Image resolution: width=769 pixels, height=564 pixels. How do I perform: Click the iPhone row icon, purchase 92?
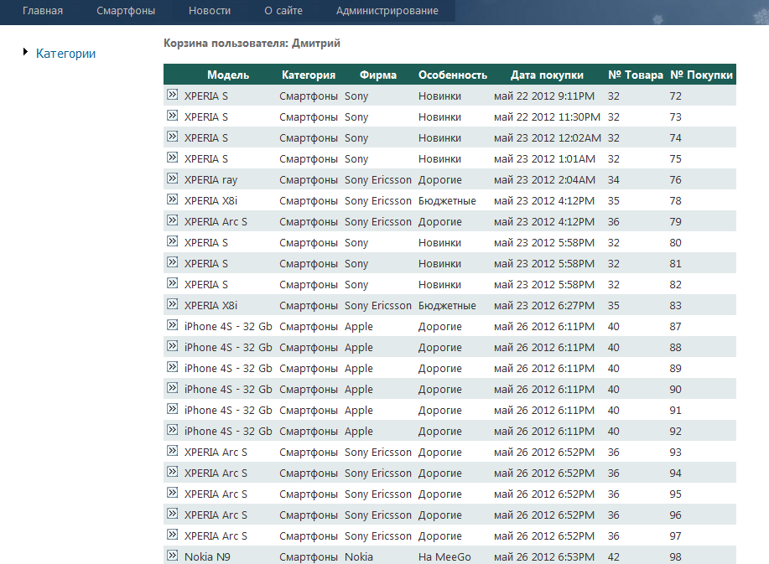[x=172, y=430]
